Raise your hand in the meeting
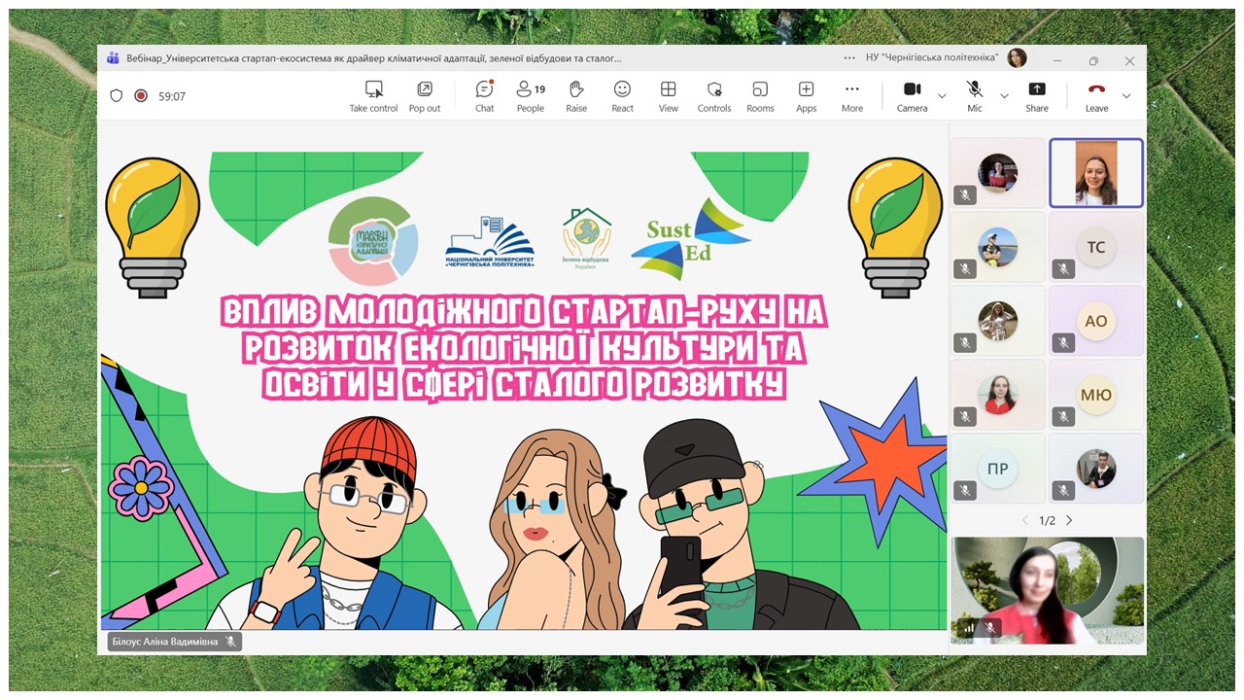Viewport: 1244px width, 700px height. 576,96
